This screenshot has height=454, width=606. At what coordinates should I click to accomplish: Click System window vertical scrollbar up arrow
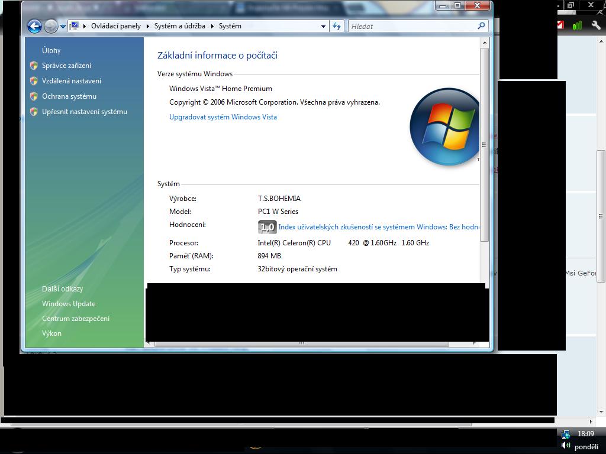click(x=484, y=43)
